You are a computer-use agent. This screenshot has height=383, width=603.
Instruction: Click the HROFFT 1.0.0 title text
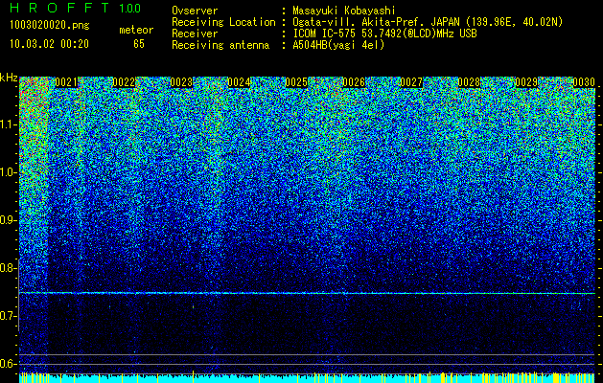coord(76,8)
